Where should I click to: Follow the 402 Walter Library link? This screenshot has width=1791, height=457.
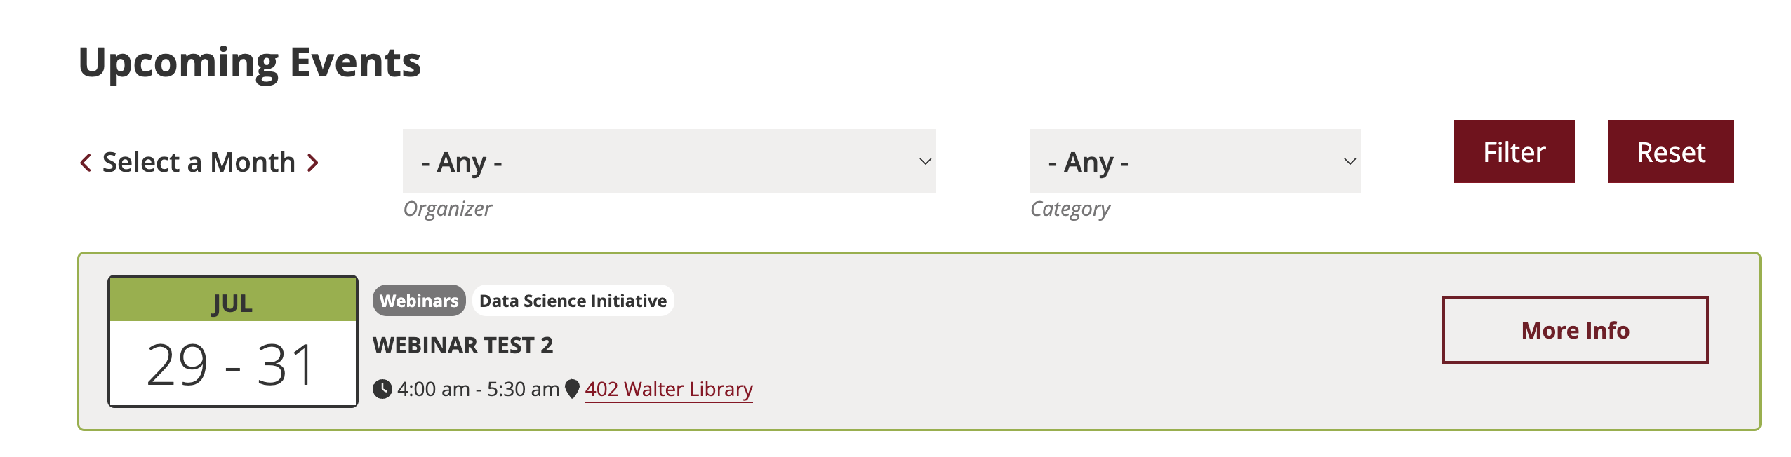669,389
